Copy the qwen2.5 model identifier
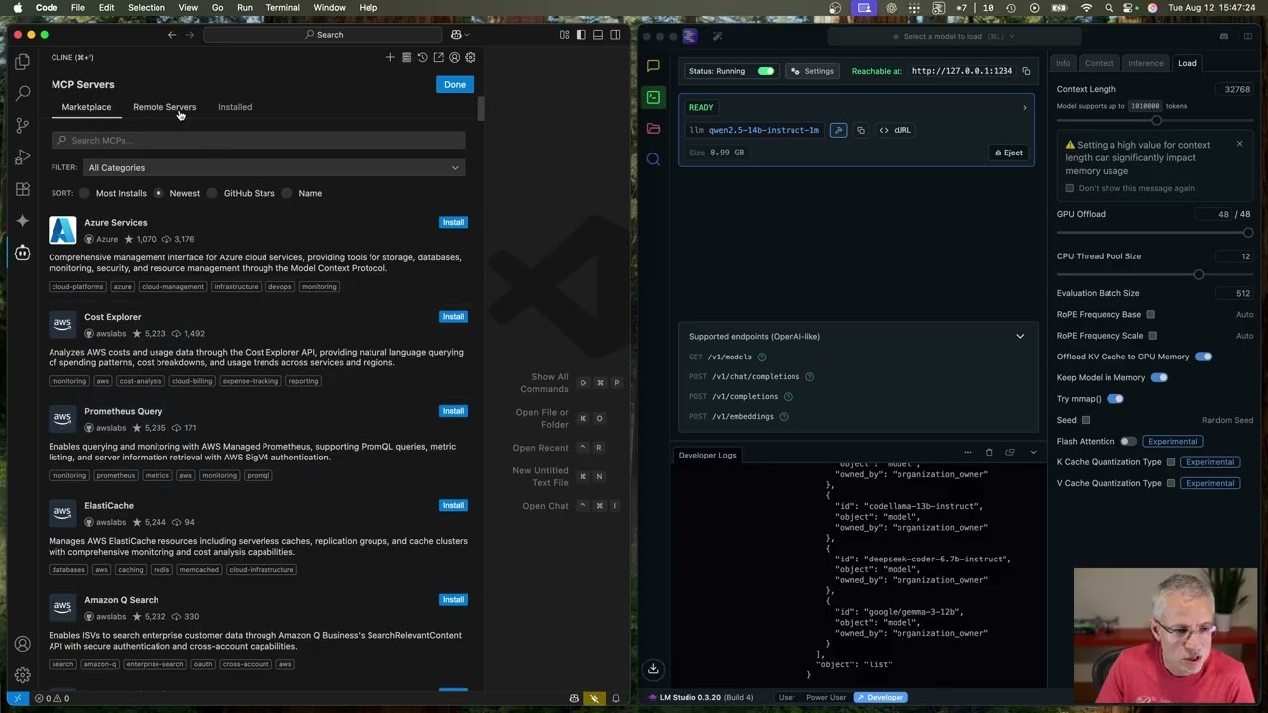The height and width of the screenshot is (713, 1268). (x=860, y=130)
